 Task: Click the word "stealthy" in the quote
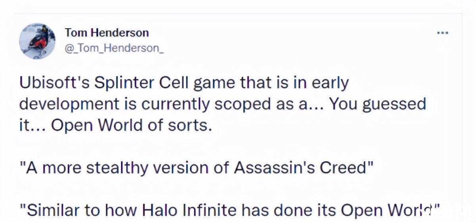(115, 168)
